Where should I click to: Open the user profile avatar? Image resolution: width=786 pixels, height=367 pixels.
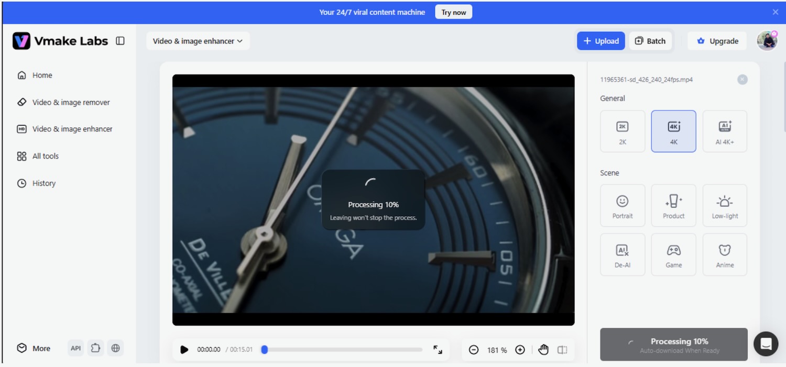tap(767, 41)
